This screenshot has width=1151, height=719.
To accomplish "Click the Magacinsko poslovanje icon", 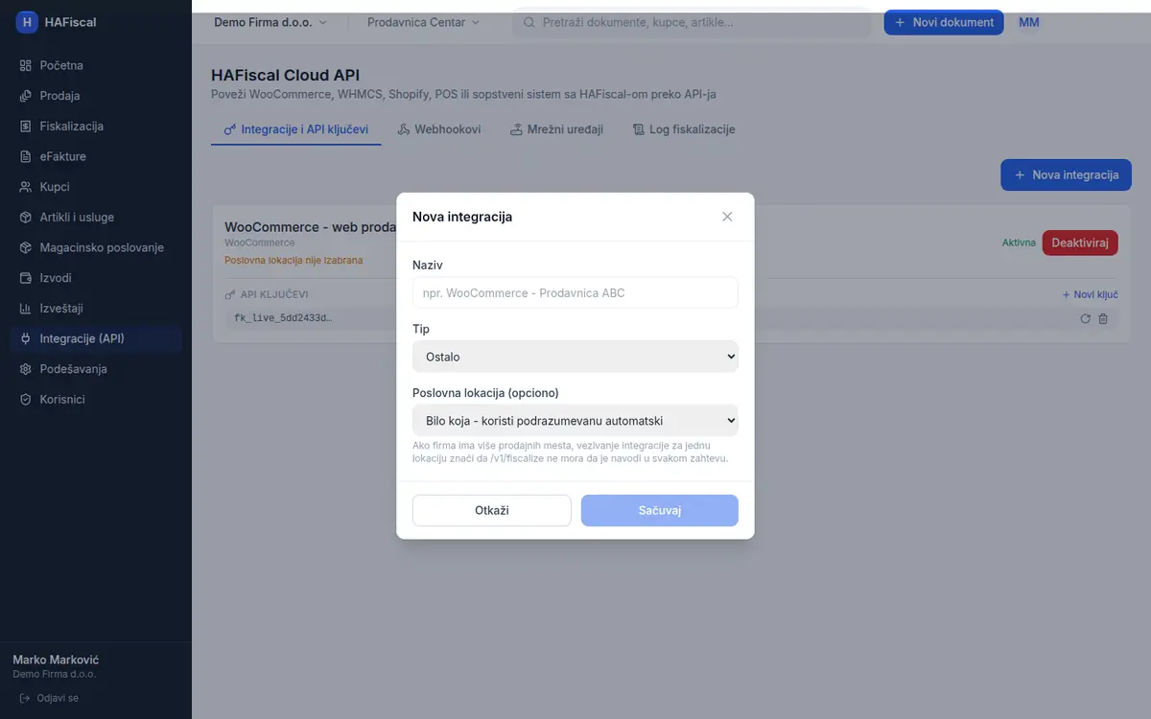I will (x=26, y=247).
